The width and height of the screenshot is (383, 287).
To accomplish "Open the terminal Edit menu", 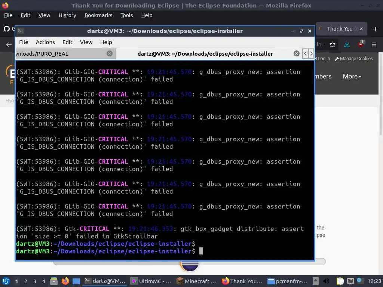I will [x=67, y=42].
